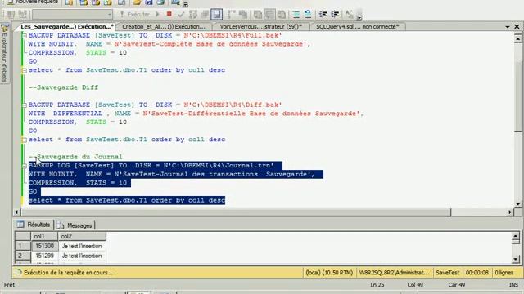The height and width of the screenshot is (294, 524).
Task: Open the SQL editor toolbar options arrow
Action: (x=359, y=16)
